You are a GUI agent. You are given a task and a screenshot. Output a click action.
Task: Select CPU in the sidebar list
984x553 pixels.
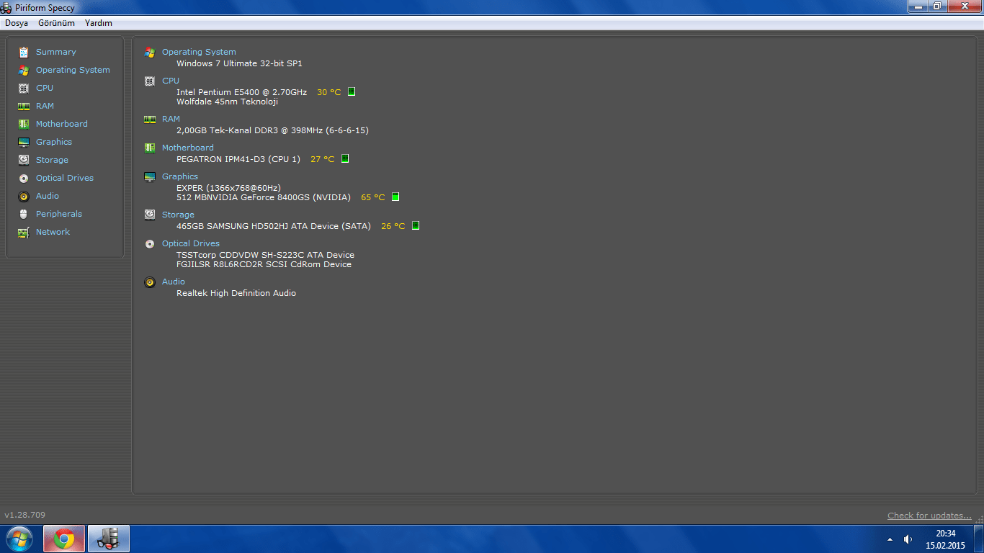tap(45, 88)
